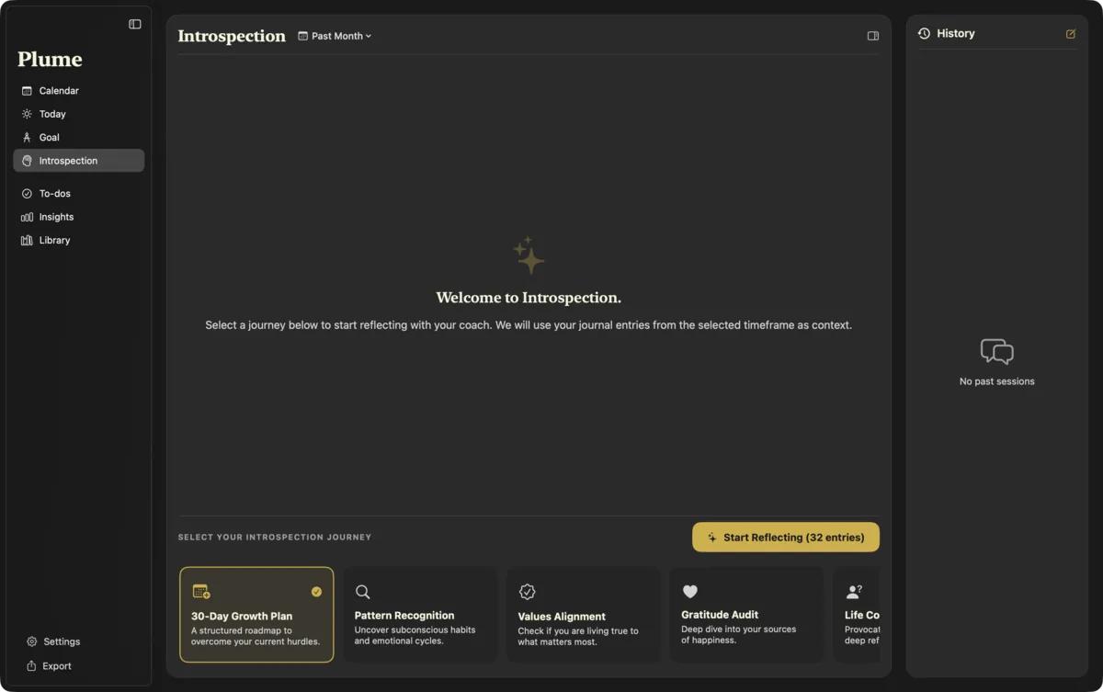Viewport: 1103px width, 692px height.
Task: Click the To-dos checkmark icon
Action: pos(27,194)
